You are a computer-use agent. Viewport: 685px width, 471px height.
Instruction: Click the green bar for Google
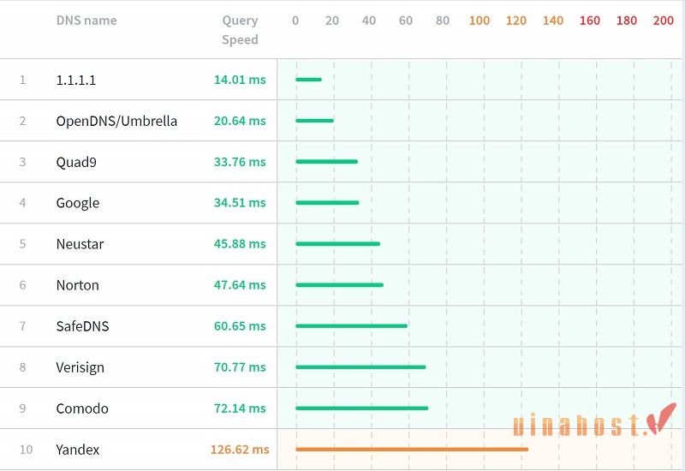(x=327, y=203)
